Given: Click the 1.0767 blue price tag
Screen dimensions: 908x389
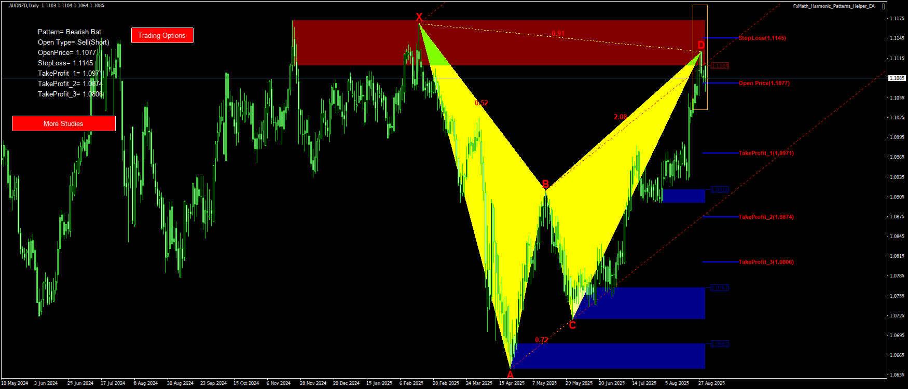Looking at the screenshot, I should point(720,288).
